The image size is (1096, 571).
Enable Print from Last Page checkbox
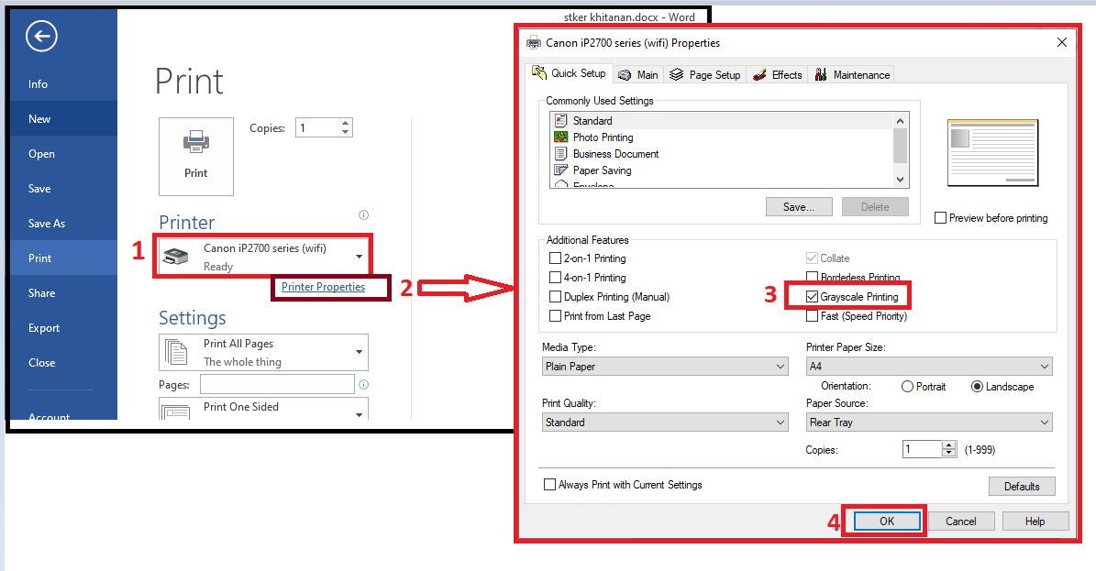556,316
